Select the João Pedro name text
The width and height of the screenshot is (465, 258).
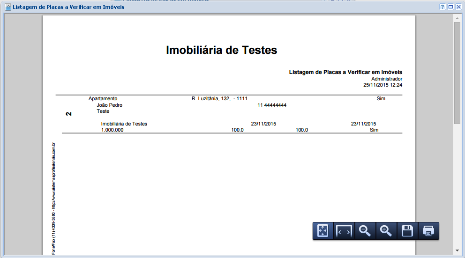[x=109, y=105]
